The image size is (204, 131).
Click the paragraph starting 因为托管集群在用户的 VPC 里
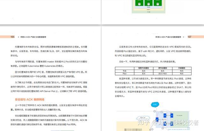[x=49, y=74]
